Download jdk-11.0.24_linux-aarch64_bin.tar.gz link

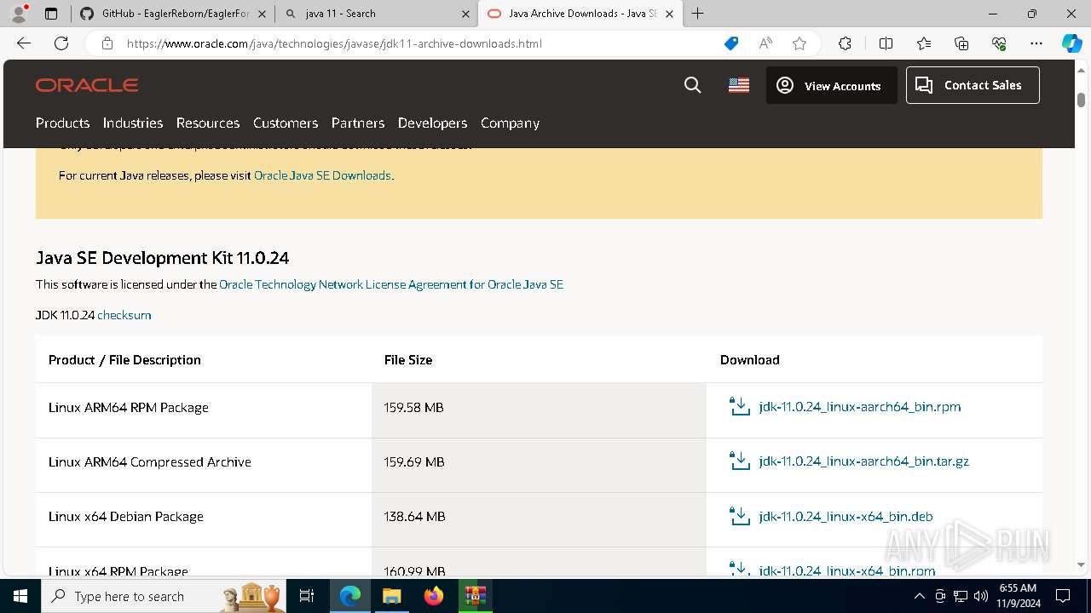pyautogui.click(x=863, y=461)
